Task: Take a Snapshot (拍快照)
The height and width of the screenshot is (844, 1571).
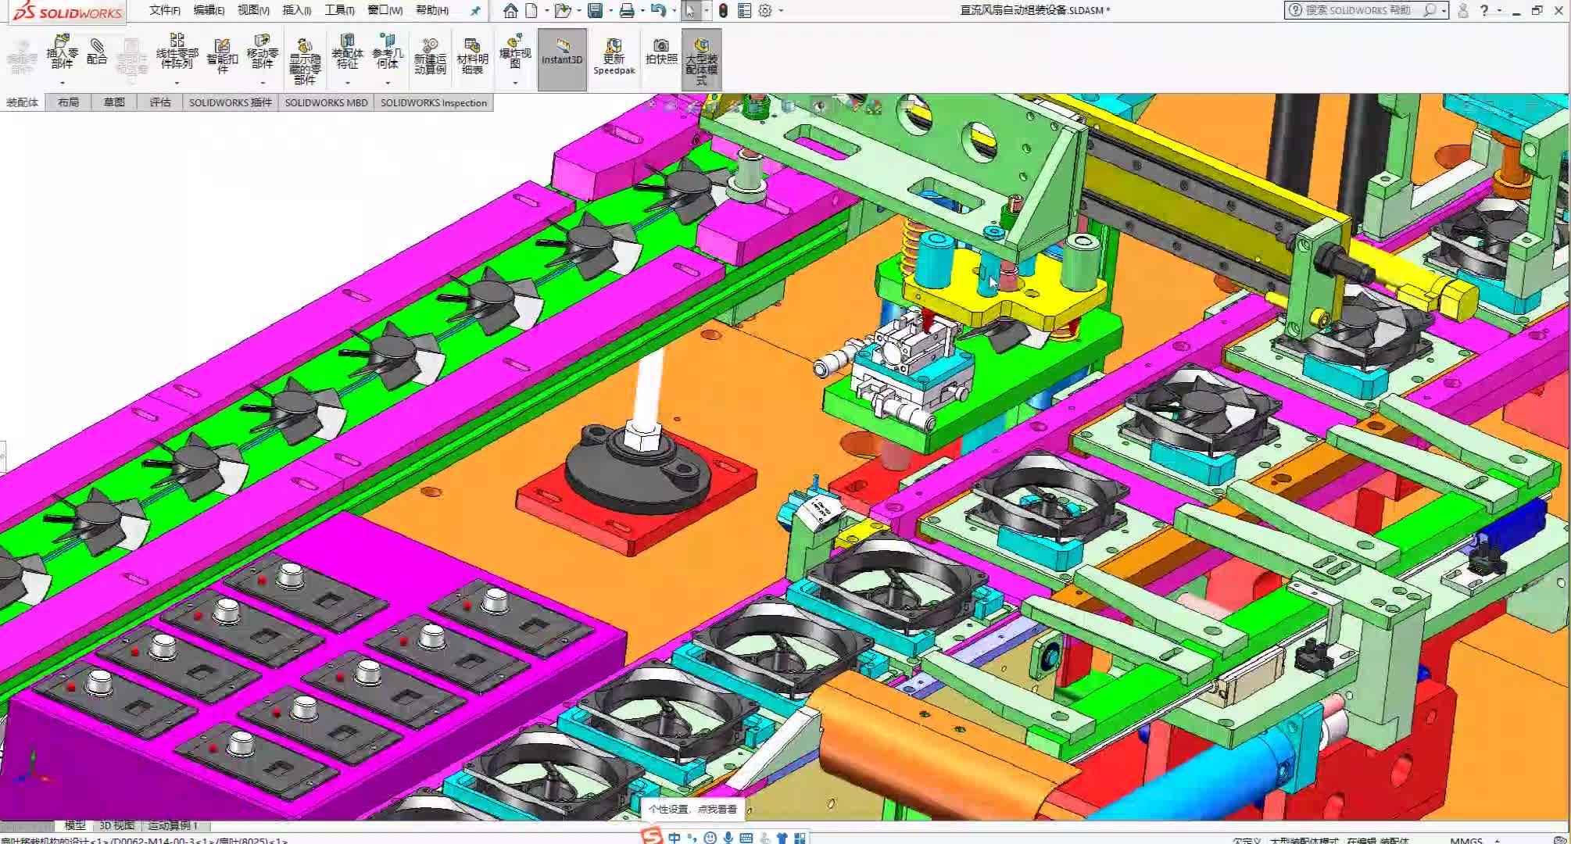Action: pyautogui.click(x=661, y=51)
